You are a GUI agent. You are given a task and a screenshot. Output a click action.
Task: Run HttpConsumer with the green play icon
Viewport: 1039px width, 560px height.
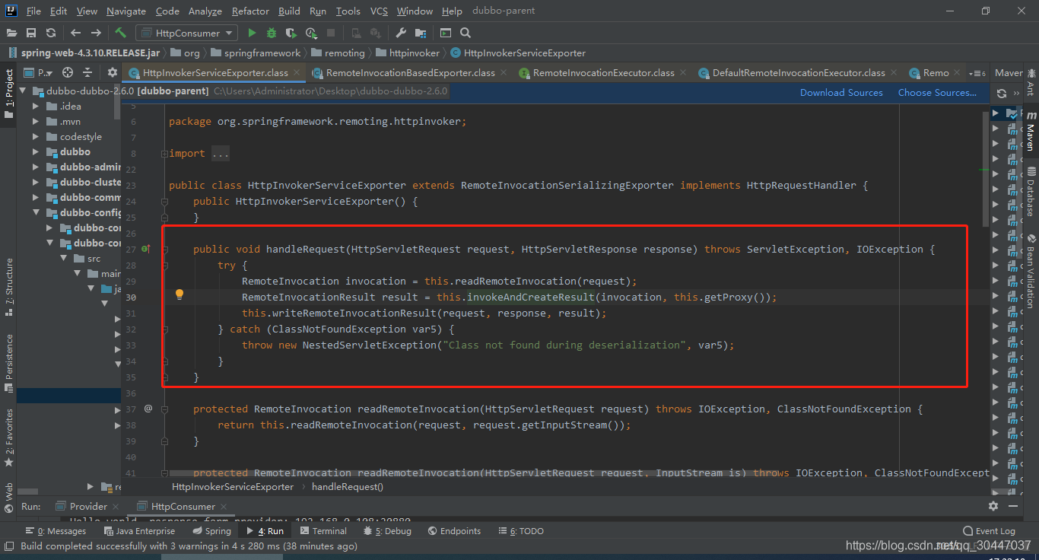coord(252,33)
